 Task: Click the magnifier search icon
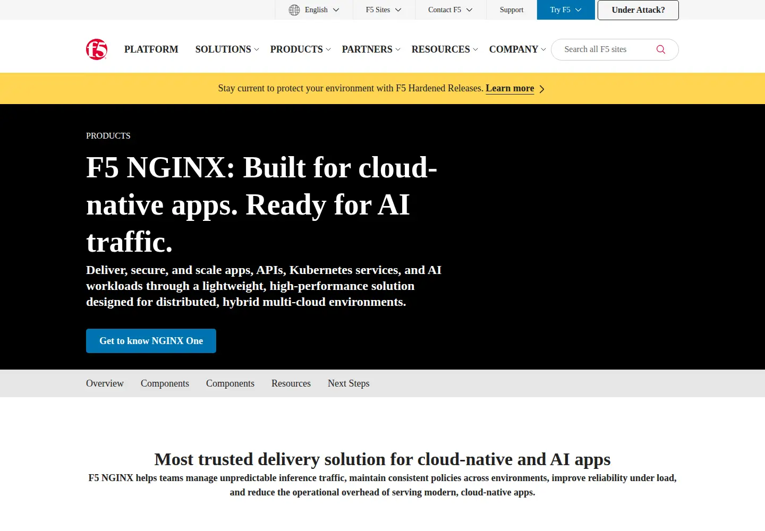[x=661, y=49]
